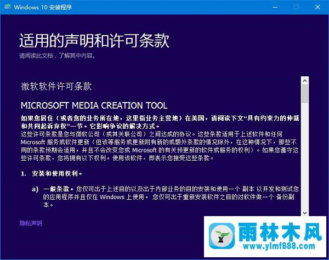Minimize the Windows 10 setup window

click(x=275, y=7)
